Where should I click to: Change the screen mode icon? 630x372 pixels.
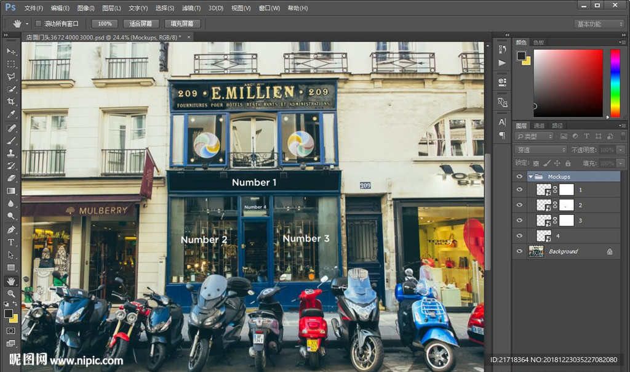tap(11, 344)
